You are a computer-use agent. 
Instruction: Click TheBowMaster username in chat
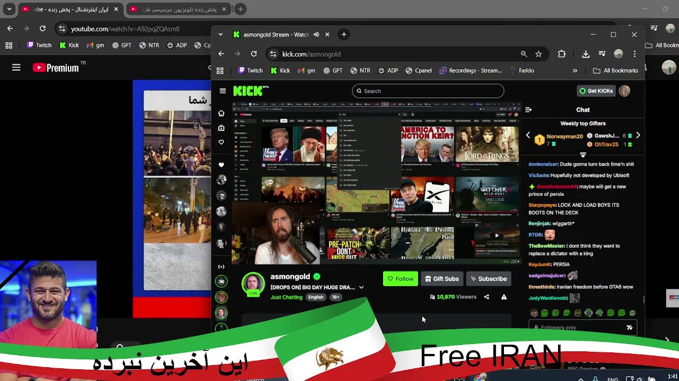point(546,246)
